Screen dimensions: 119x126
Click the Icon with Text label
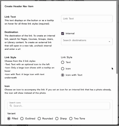click(74, 75)
